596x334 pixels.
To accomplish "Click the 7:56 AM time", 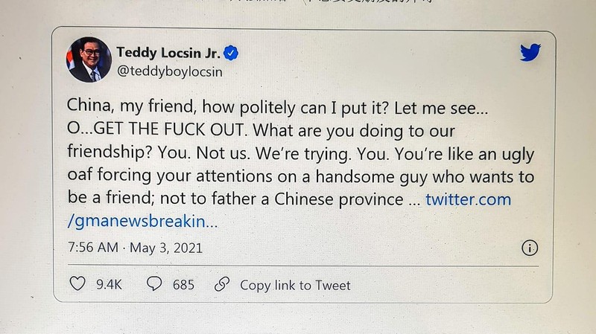I will click(x=91, y=248).
